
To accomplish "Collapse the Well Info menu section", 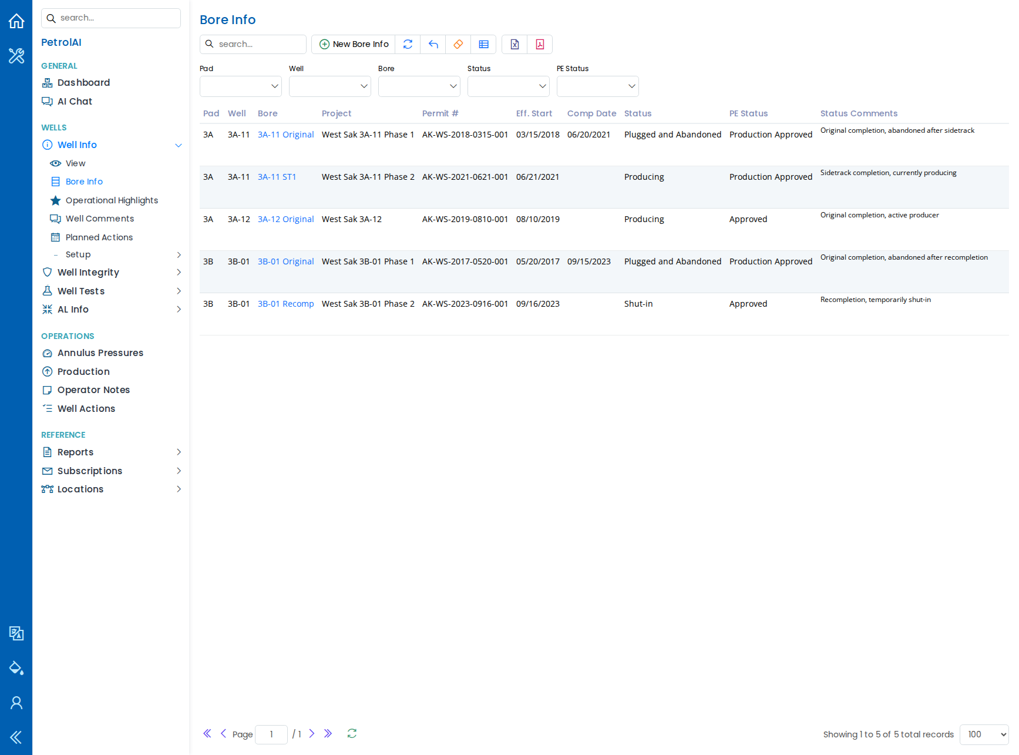I will tap(179, 145).
